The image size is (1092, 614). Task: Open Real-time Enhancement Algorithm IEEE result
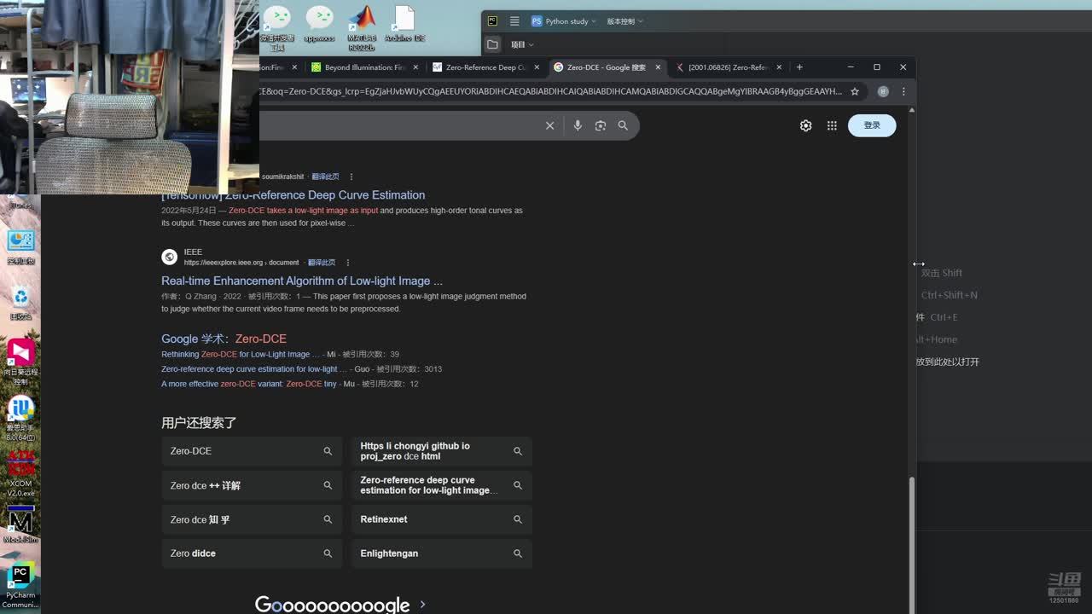[302, 281]
